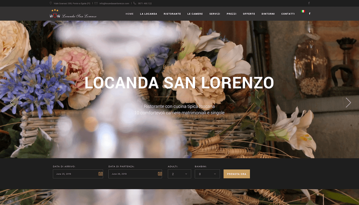The height and width of the screenshot is (205, 359).
Task: Click the Data di Arrivo date field
Action: pyautogui.click(x=78, y=174)
